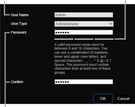
Task: Click the Cancel button
Action: (x=123, y=99)
